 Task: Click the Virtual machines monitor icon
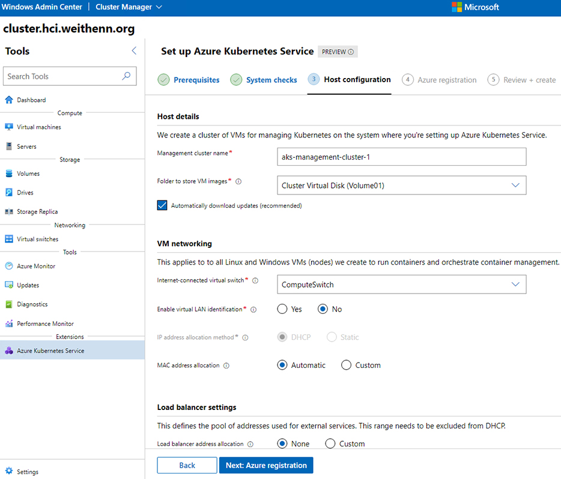9,127
